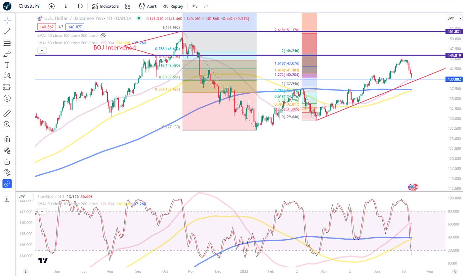Open USDJPY symbol search field

click(x=30, y=6)
